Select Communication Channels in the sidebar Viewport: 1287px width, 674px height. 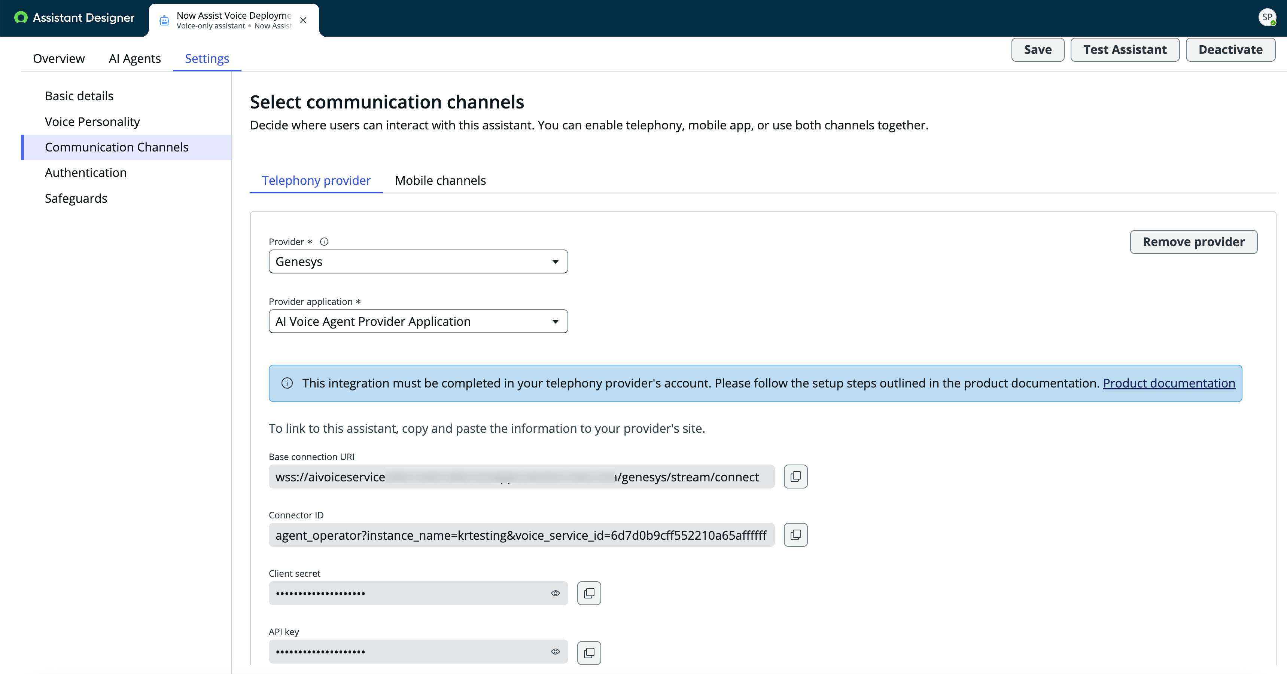127,147
